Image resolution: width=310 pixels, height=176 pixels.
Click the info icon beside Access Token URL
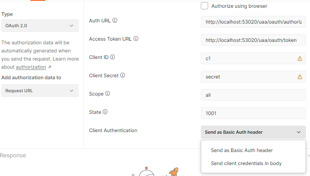click(x=136, y=39)
